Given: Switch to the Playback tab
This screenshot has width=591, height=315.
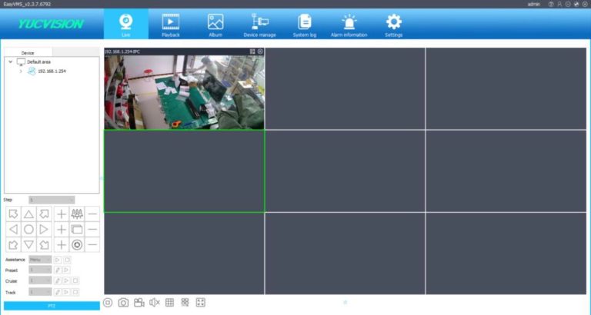Looking at the screenshot, I should [x=170, y=25].
